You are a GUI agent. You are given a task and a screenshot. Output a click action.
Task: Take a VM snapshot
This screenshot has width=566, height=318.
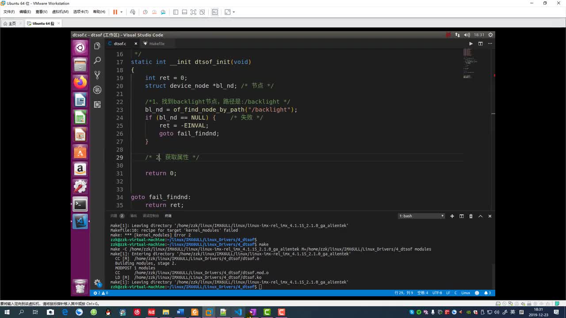[x=145, y=12]
